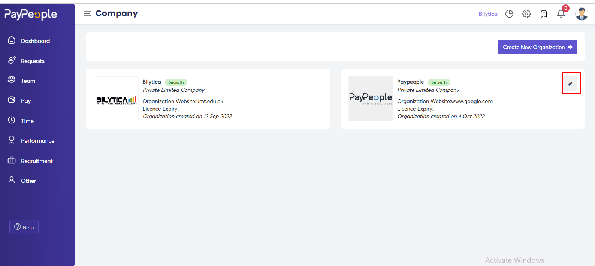
Task: Open Performance in sidebar
Action: [x=38, y=141]
